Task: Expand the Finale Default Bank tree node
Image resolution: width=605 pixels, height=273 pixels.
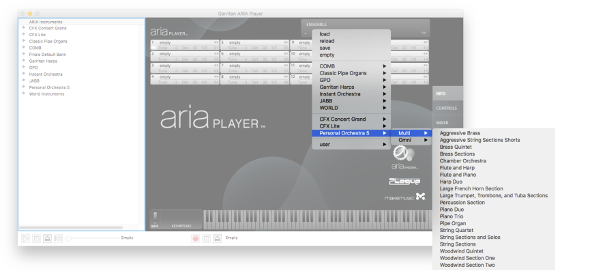Action: (x=24, y=54)
